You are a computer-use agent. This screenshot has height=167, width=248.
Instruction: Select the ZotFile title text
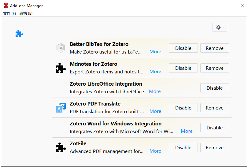[78, 143]
